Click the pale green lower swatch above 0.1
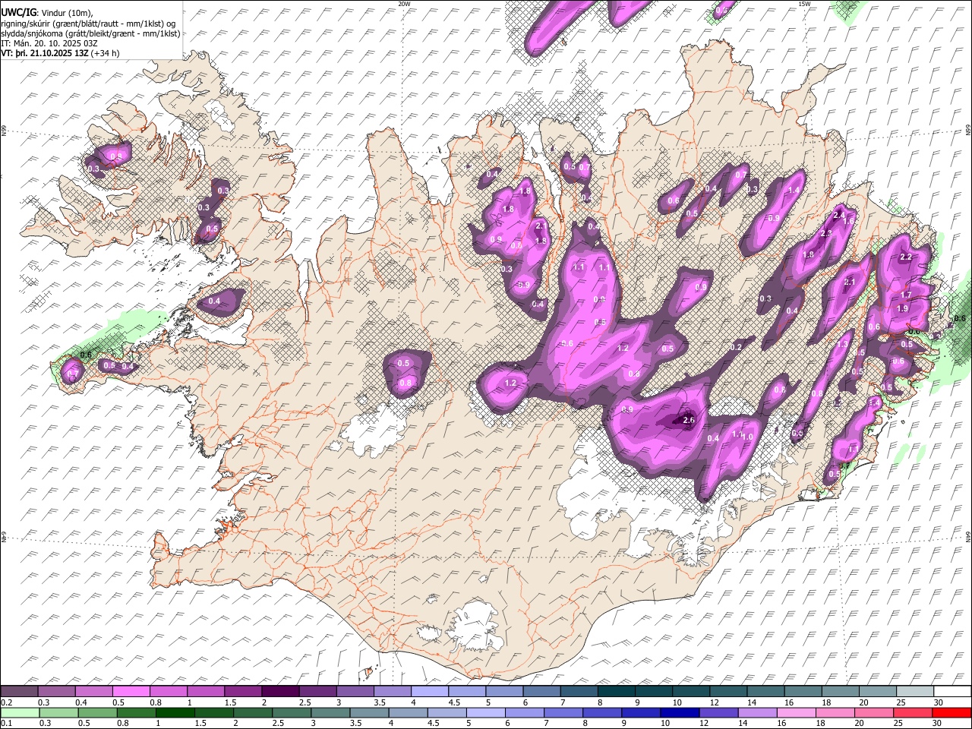Viewport: 972px width, 729px height. (19, 712)
